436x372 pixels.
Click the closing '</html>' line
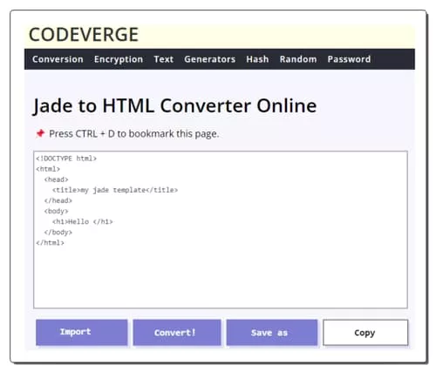coord(50,243)
